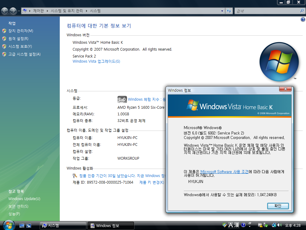
Task: Open Windows Update(U) in sidebar
Action: pos(24,199)
